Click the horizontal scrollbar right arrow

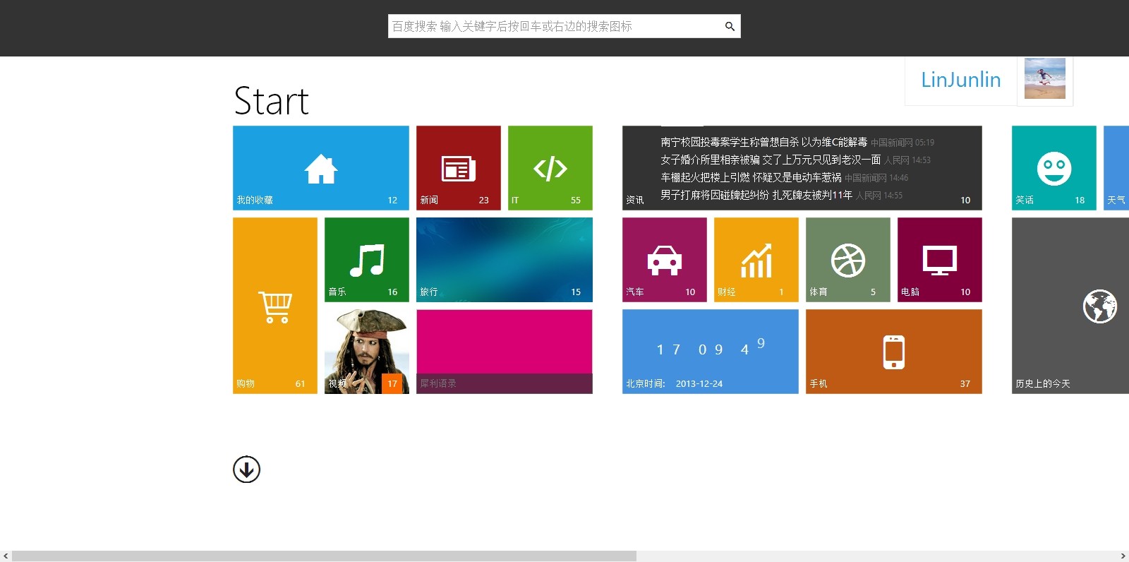coord(1123,556)
